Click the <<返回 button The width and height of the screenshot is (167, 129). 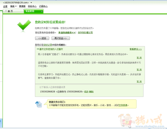pos(42,38)
